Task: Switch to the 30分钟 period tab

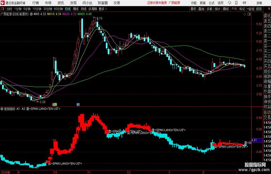Action: 48,9
